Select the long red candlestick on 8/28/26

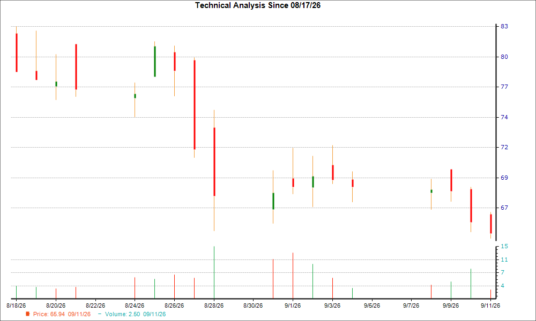(x=214, y=162)
